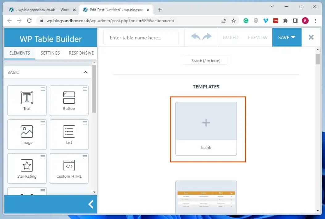Switch to the ELEMENTS tab
Viewport: 325px width, 219px height.
[20, 53]
